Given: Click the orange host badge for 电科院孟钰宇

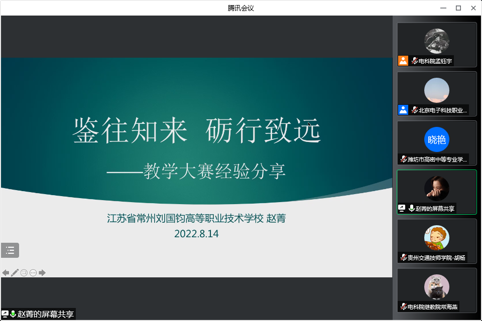Looking at the screenshot, I should [x=403, y=61].
